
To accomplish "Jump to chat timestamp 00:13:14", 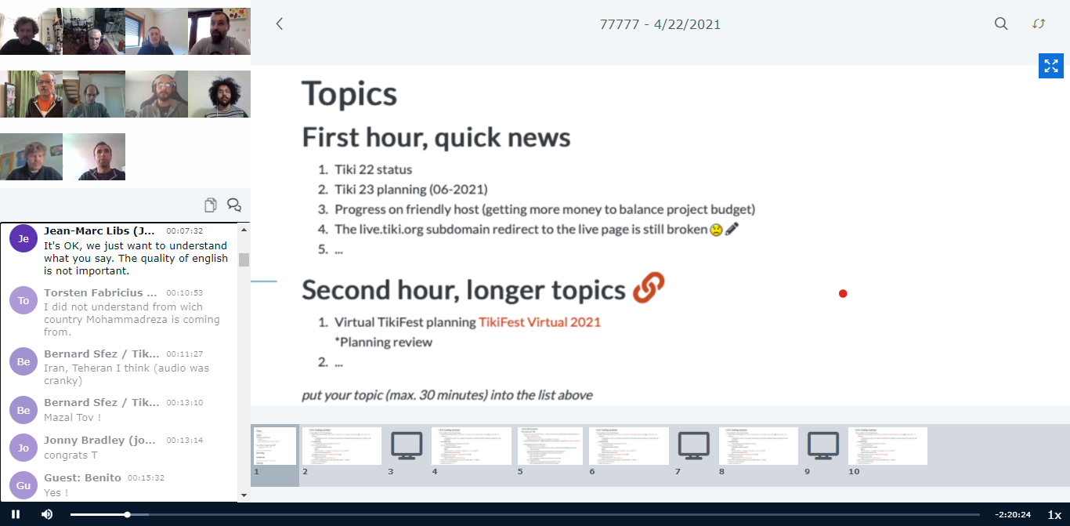I will point(185,441).
